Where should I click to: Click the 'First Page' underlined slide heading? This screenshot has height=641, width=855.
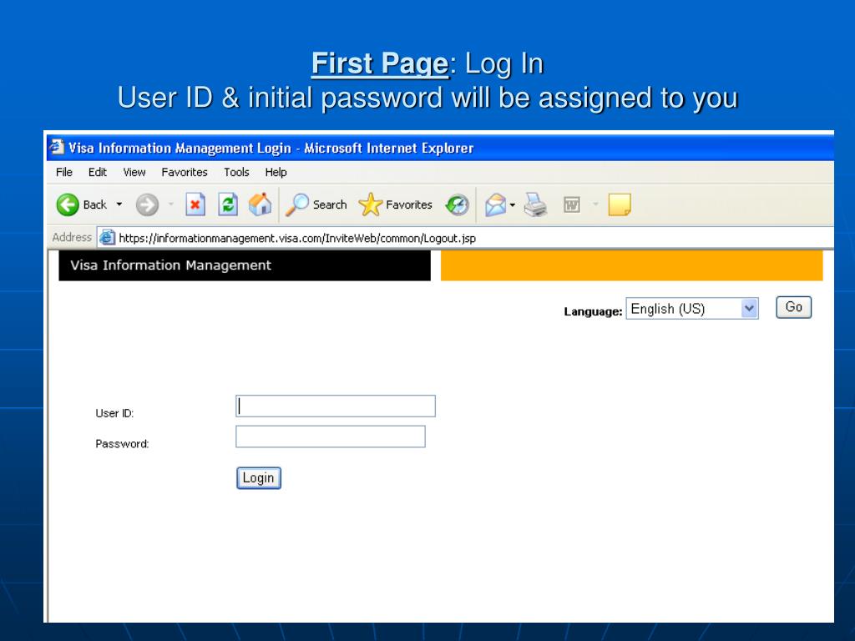click(x=380, y=63)
